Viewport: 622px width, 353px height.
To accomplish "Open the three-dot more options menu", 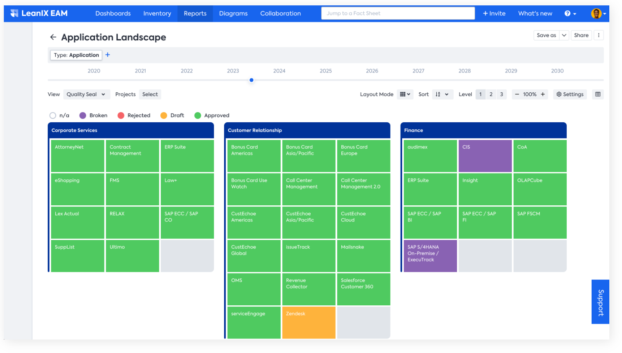I will (x=599, y=35).
